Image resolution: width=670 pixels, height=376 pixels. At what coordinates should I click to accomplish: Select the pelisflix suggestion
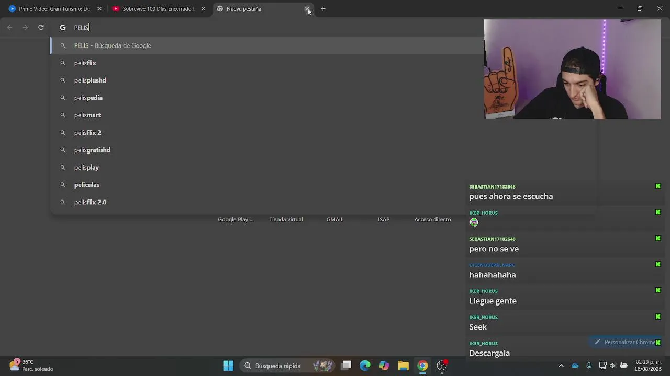267,63
